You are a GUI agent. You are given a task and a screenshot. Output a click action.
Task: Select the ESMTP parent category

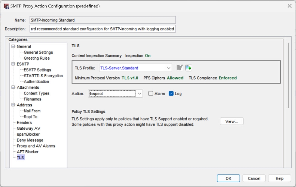tap(23, 64)
